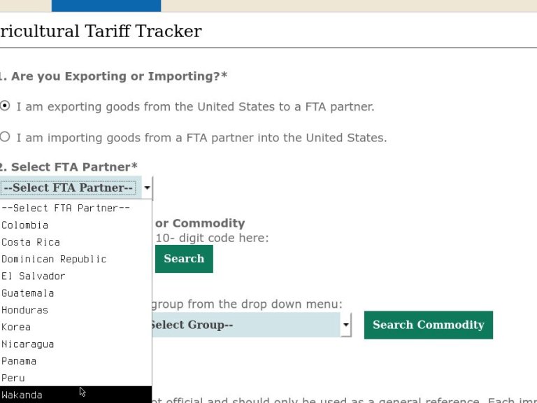Click the blue tab at page top
This screenshot has width=537, height=403.
(106, 6)
